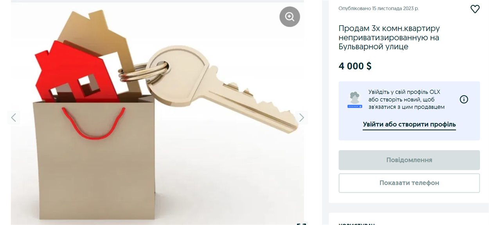
Task: Click the user avatar icon in login prompt
Action: click(355, 100)
